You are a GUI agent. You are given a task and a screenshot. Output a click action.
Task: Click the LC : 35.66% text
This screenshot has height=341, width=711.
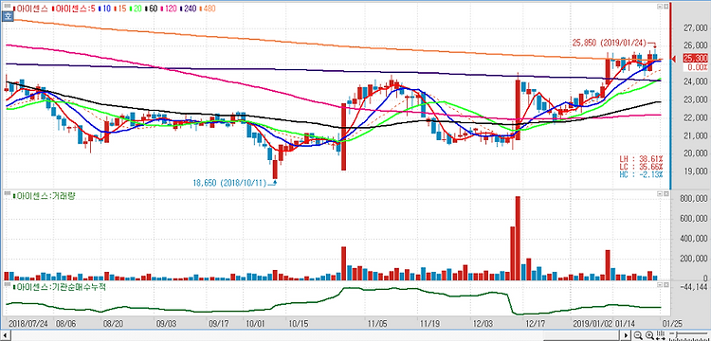[x=641, y=167]
